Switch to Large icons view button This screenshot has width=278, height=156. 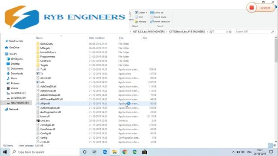(275, 146)
